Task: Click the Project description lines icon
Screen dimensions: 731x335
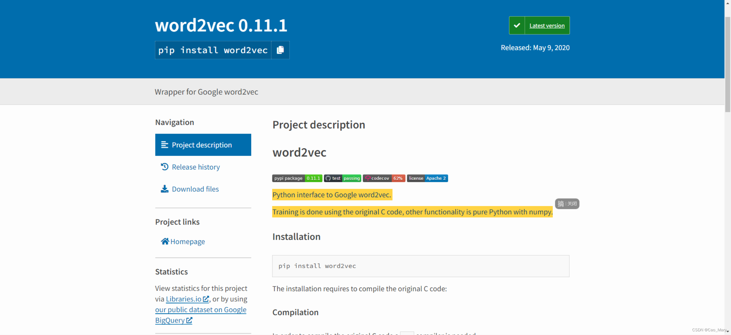Action: pos(164,145)
